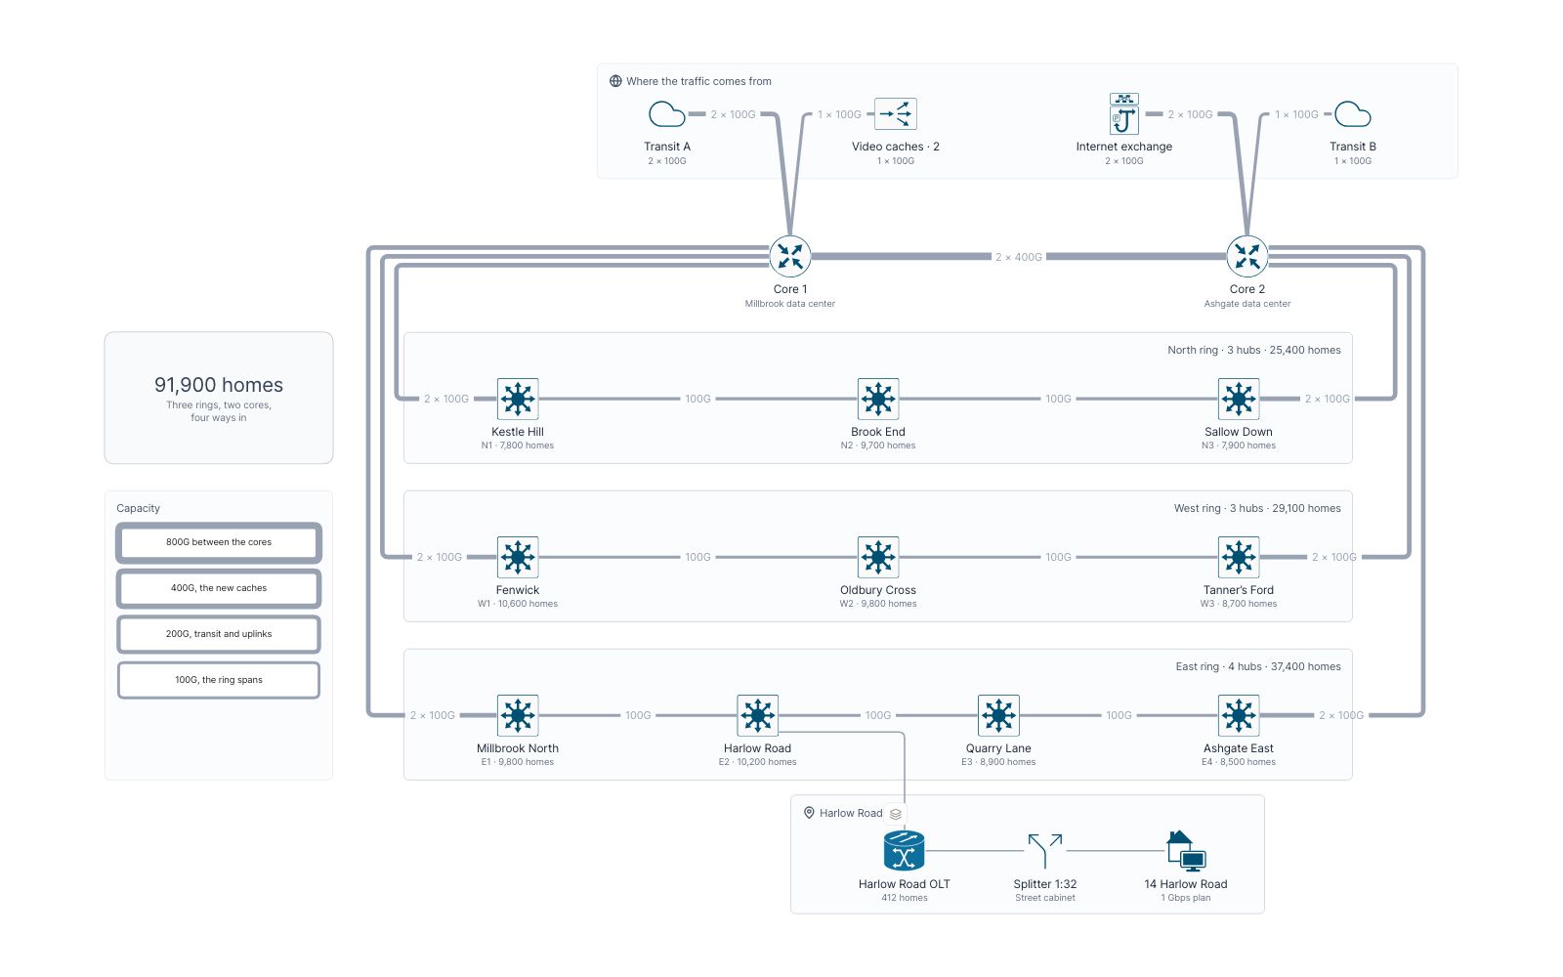Screen dimensions: 1563x977
Task: Click the Millbrook data center caption
Action: click(790, 304)
